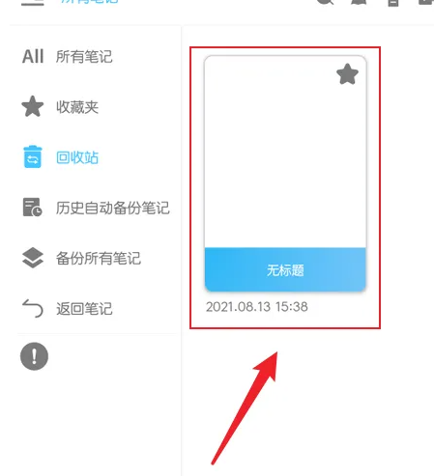
Task: Toggle the hamburger menu in the top bar
Action: (33, 3)
